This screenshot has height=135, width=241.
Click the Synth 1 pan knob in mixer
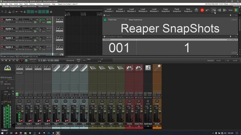coord(20,101)
